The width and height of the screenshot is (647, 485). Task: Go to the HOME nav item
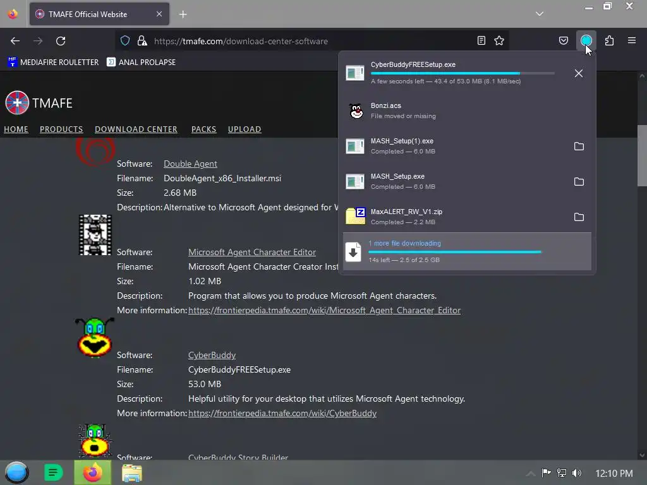(16, 129)
